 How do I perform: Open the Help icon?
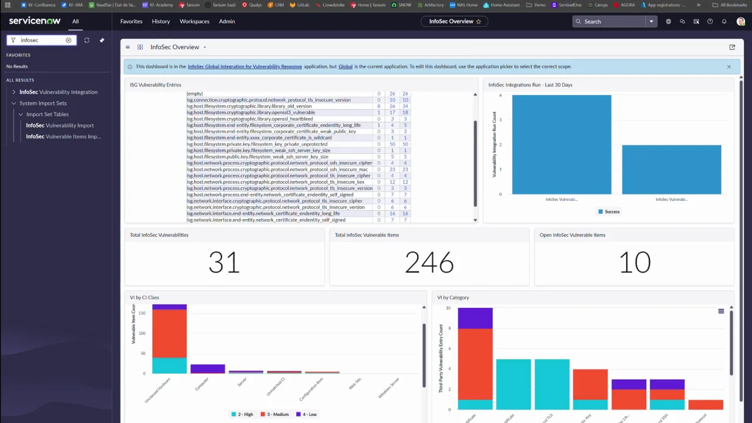(710, 21)
